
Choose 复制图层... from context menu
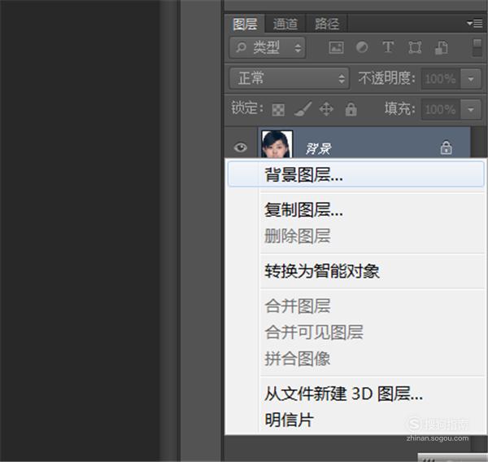[x=356, y=209]
